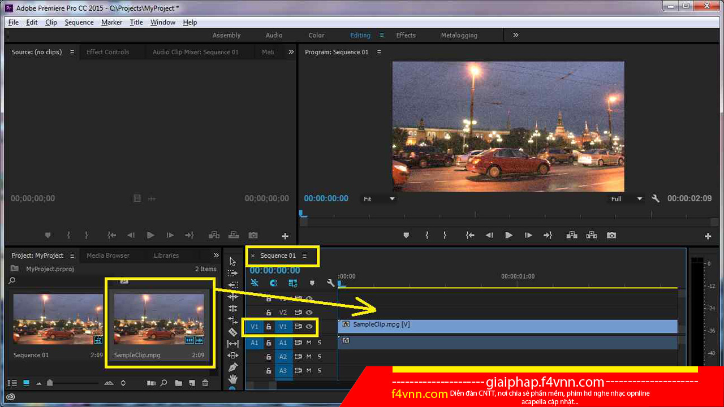Go to In point in Program monitor

coord(470,235)
